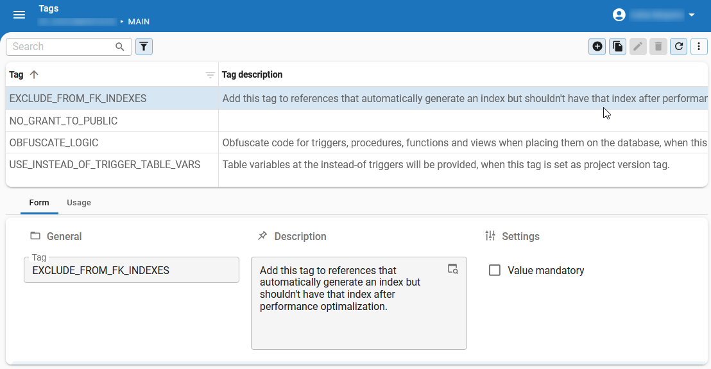Click the MAIN breadcrumb link
This screenshot has height=369, width=711.
click(139, 22)
